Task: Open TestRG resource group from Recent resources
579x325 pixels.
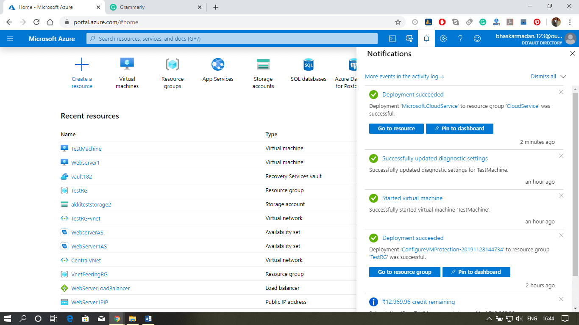Action: tap(79, 190)
